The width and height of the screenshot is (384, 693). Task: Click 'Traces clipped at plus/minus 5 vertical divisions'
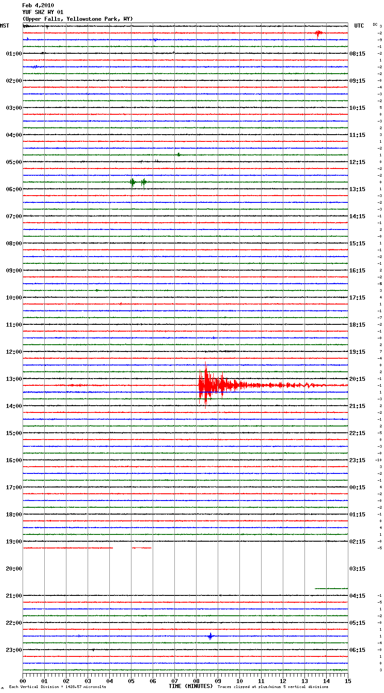(273, 687)
